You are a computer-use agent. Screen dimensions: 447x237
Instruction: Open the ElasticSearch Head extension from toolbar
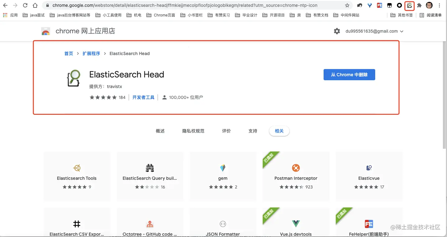click(409, 5)
